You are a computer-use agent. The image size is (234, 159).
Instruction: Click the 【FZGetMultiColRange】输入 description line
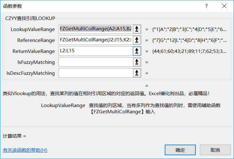[x=122, y=111]
